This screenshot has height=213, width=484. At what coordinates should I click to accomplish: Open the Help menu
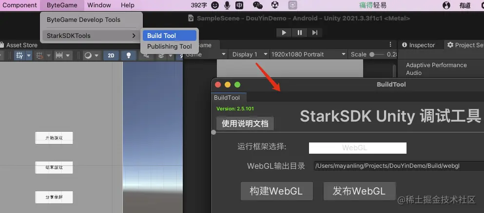[128, 5]
